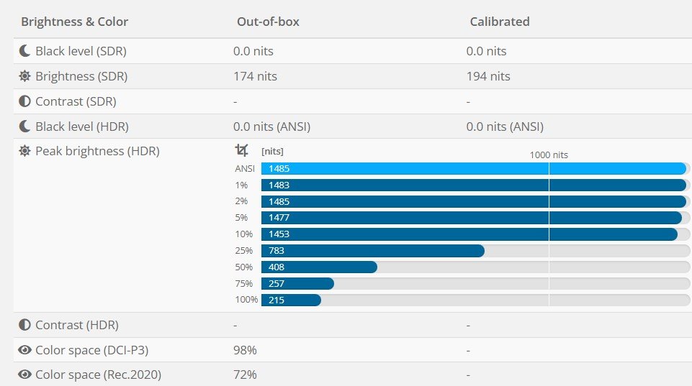Click the 100% window 215 nits bar
Screen dimensions: 692x386
tap(291, 300)
